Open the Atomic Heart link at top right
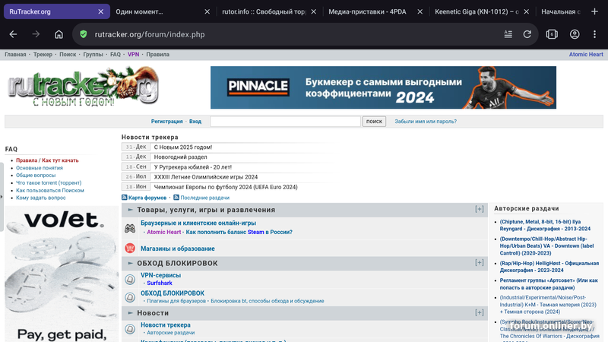 [x=586, y=54]
